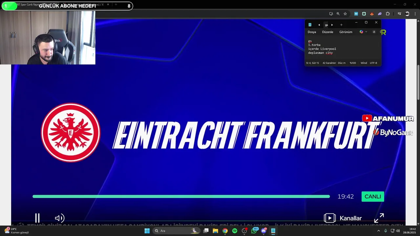420x236 pixels.
Task: Click the Notepad app icon in title bar
Action: [310, 25]
